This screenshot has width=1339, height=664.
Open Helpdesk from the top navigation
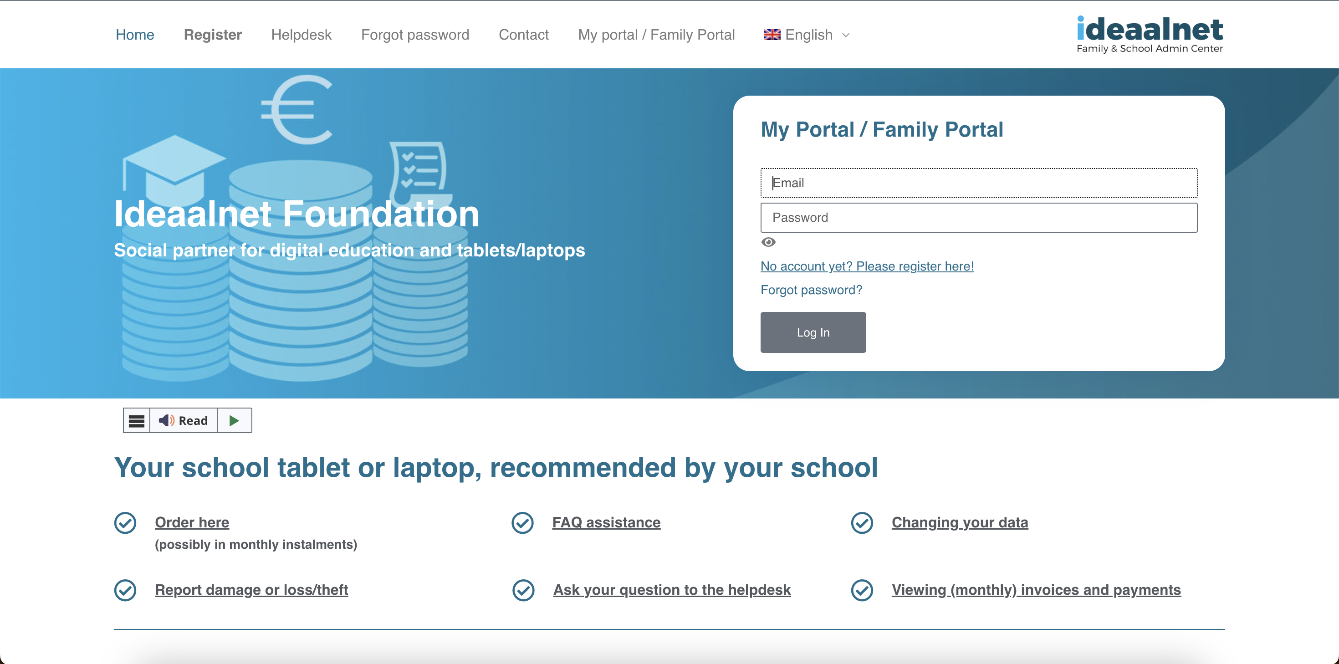(302, 35)
